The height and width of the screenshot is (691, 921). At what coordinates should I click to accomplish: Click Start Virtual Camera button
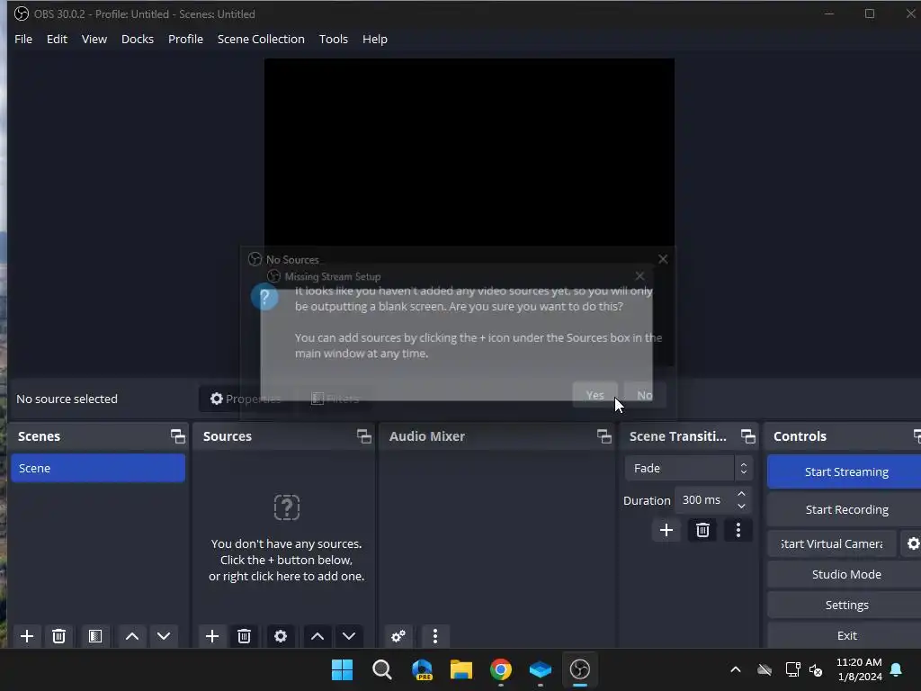[832, 543]
